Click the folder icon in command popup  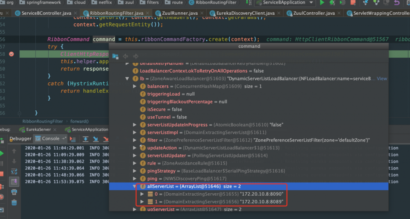[x=115, y=56]
